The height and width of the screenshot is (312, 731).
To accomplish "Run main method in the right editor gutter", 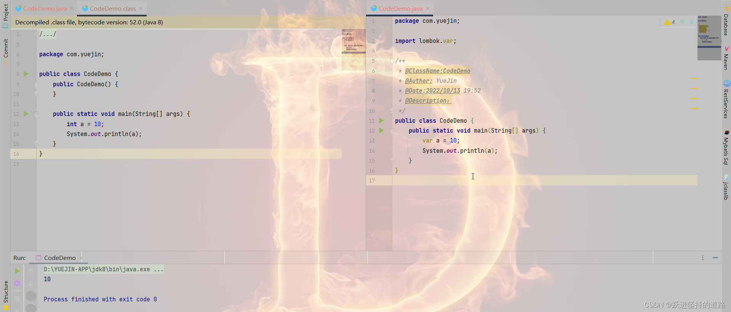I will point(381,130).
